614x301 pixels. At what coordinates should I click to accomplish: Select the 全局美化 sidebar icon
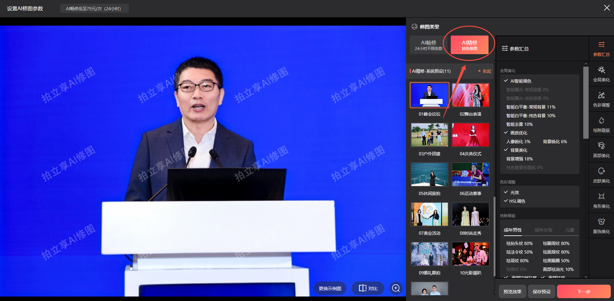pos(601,74)
